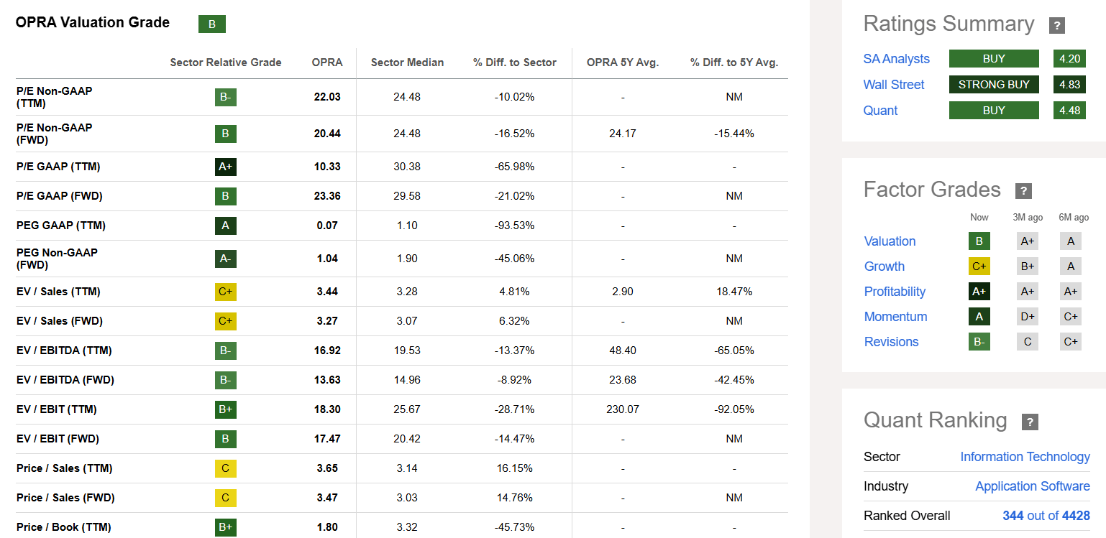Click the Momentum grade A badge
This screenshot has height=538, width=1106.
point(979,316)
